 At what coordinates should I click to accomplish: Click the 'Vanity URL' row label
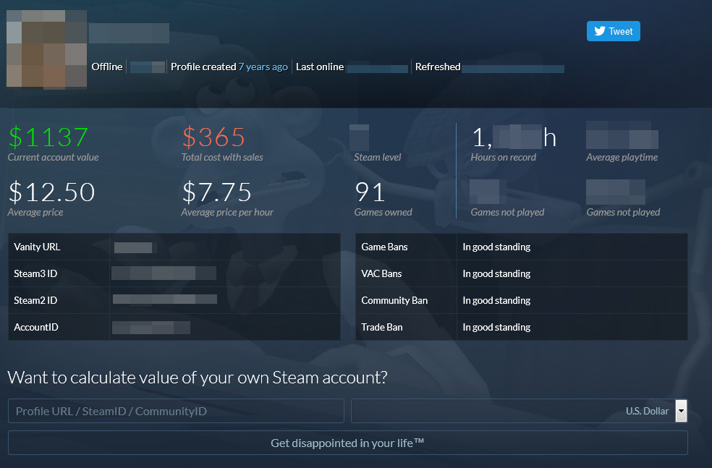tap(37, 247)
